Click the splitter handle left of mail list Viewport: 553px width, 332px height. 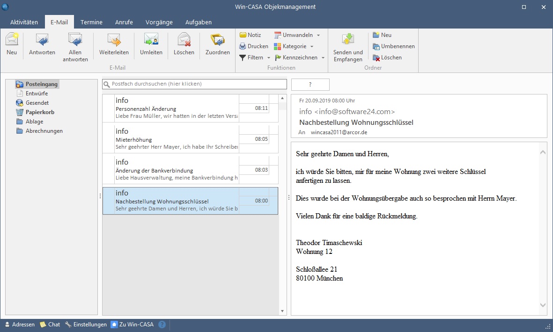pos(100,196)
